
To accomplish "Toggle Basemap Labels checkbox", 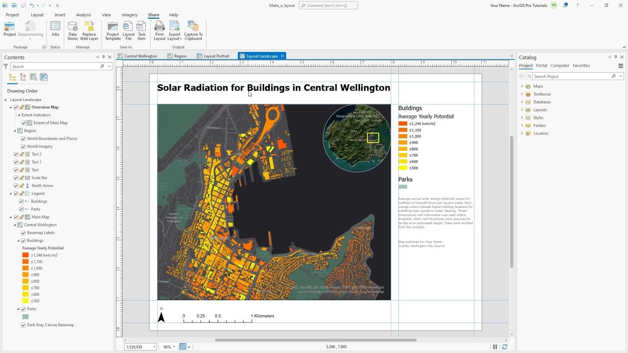I will (23, 233).
